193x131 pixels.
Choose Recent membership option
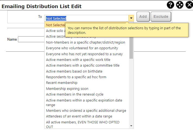(87, 83)
